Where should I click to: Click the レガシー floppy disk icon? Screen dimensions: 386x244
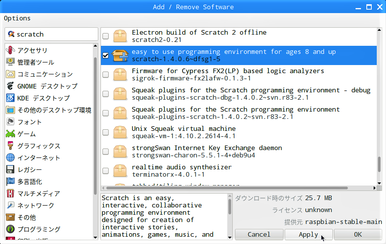tap(10, 169)
